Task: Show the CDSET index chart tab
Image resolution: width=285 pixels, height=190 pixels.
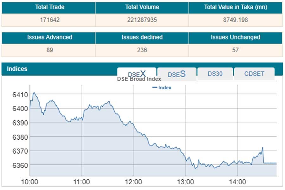Action: (254, 74)
